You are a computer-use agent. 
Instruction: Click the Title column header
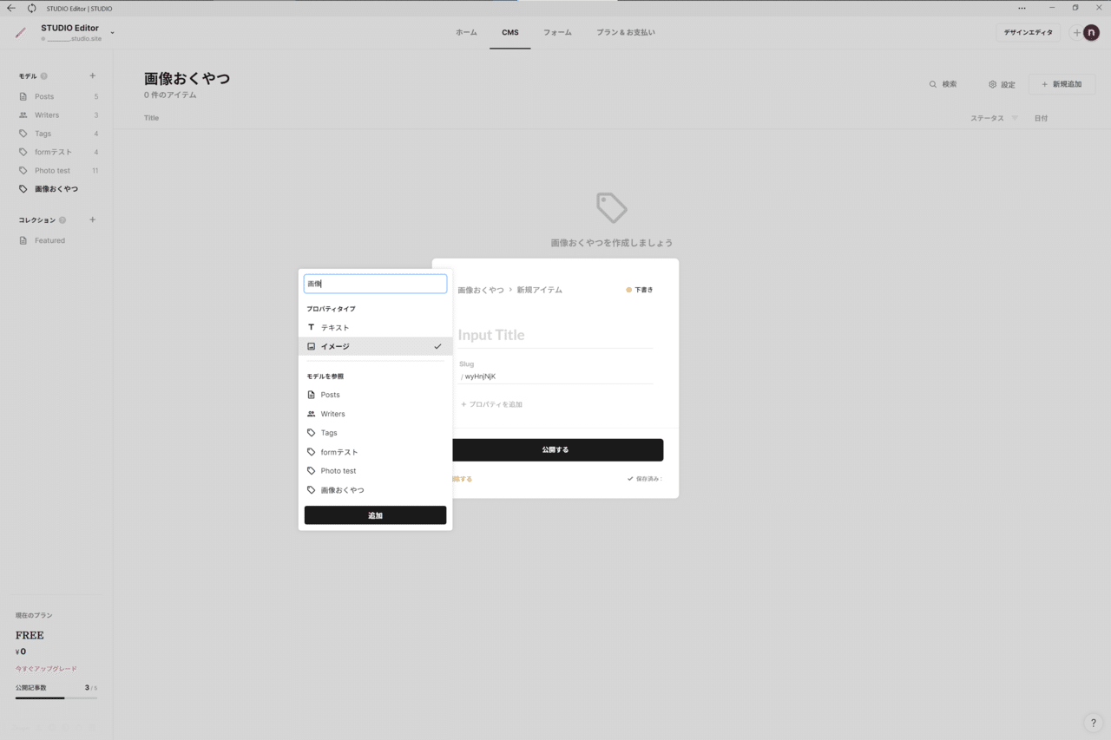[x=152, y=118]
